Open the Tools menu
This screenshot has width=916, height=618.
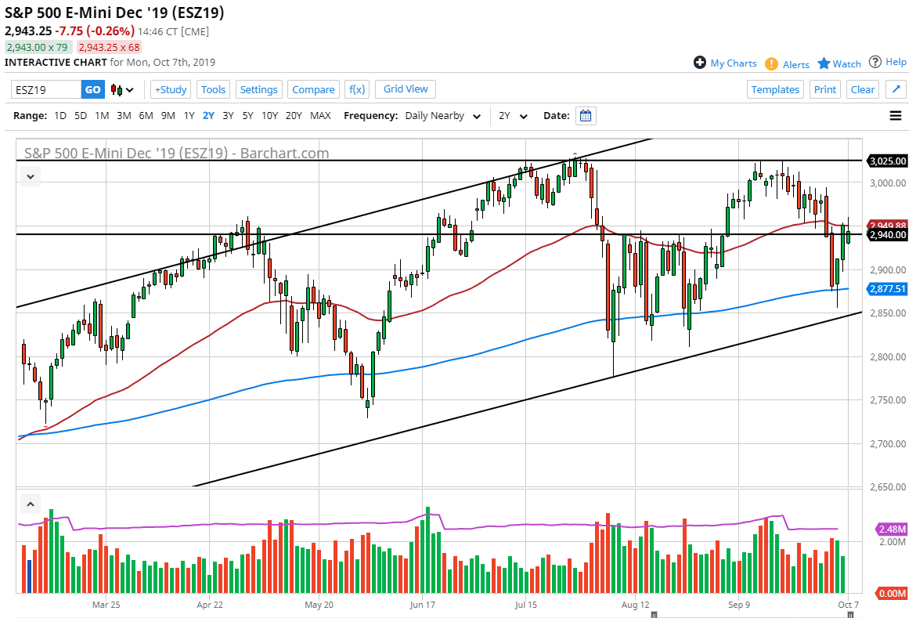coord(213,89)
